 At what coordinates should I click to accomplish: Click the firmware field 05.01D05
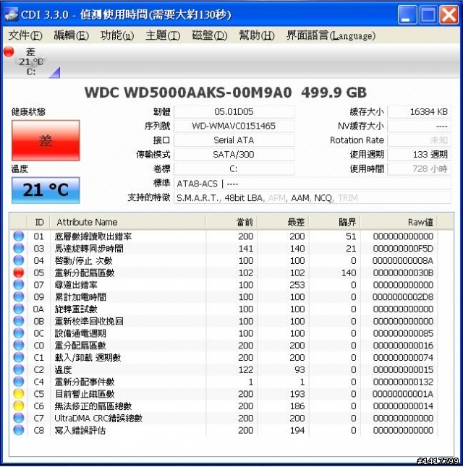click(x=234, y=112)
